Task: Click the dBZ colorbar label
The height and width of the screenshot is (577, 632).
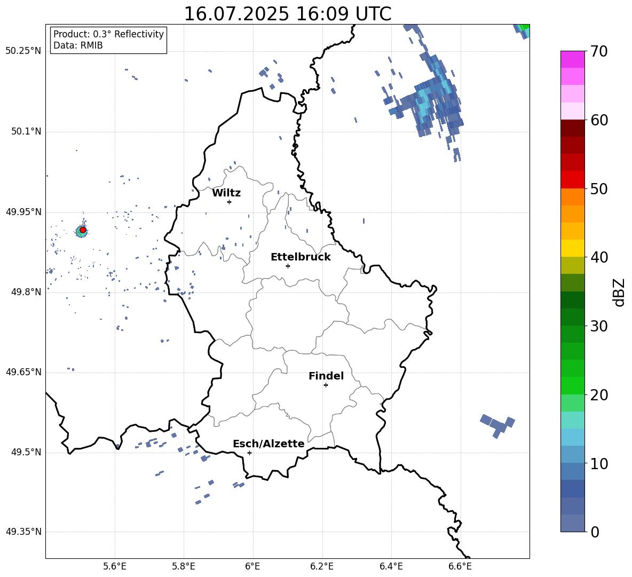Action: 620,293
